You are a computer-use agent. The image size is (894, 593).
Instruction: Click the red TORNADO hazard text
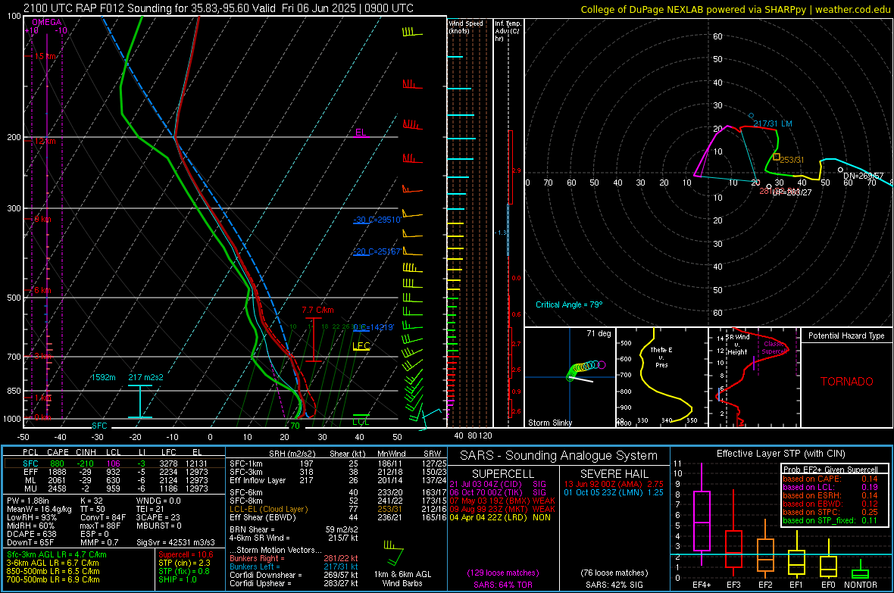pyautogui.click(x=847, y=382)
